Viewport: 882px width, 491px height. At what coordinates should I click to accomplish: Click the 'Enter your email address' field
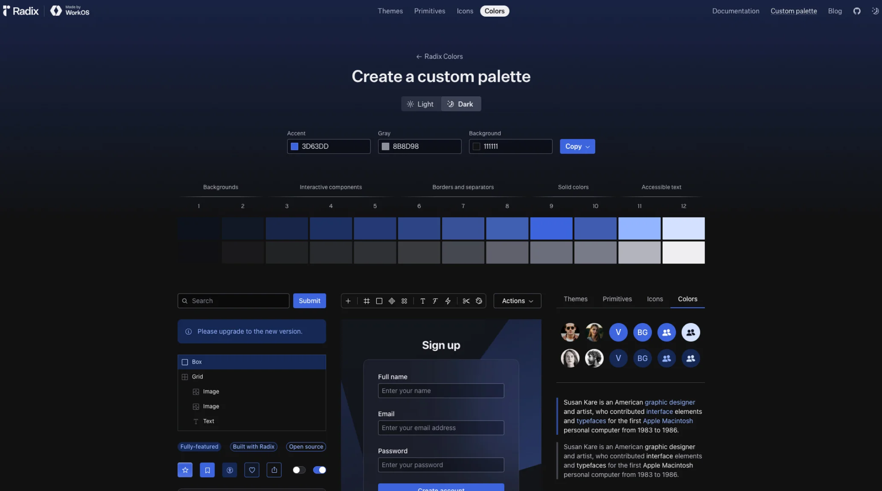441,428
